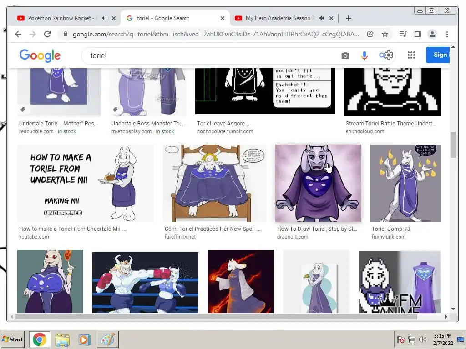Open the Google apps grid
Image resolution: width=466 pixels, height=349 pixels.
[411, 55]
